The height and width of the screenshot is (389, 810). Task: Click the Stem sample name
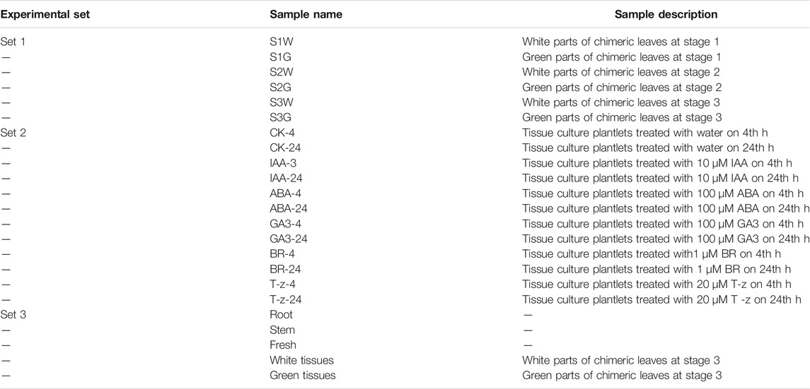pyautogui.click(x=282, y=330)
